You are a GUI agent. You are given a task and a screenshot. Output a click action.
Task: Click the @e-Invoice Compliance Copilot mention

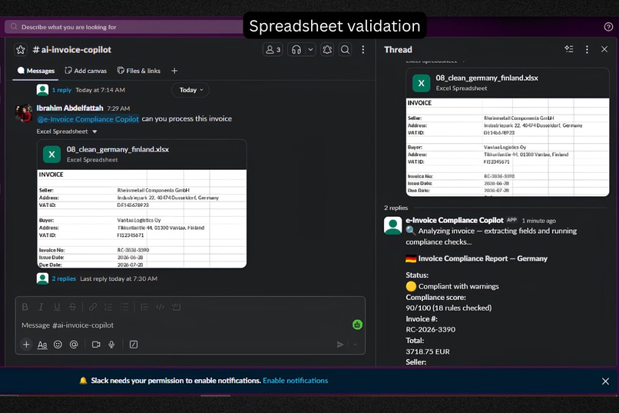click(x=88, y=119)
